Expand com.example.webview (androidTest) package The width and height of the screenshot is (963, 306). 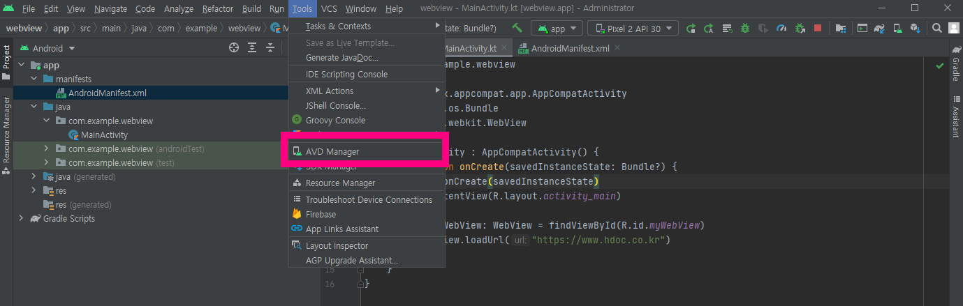click(47, 148)
